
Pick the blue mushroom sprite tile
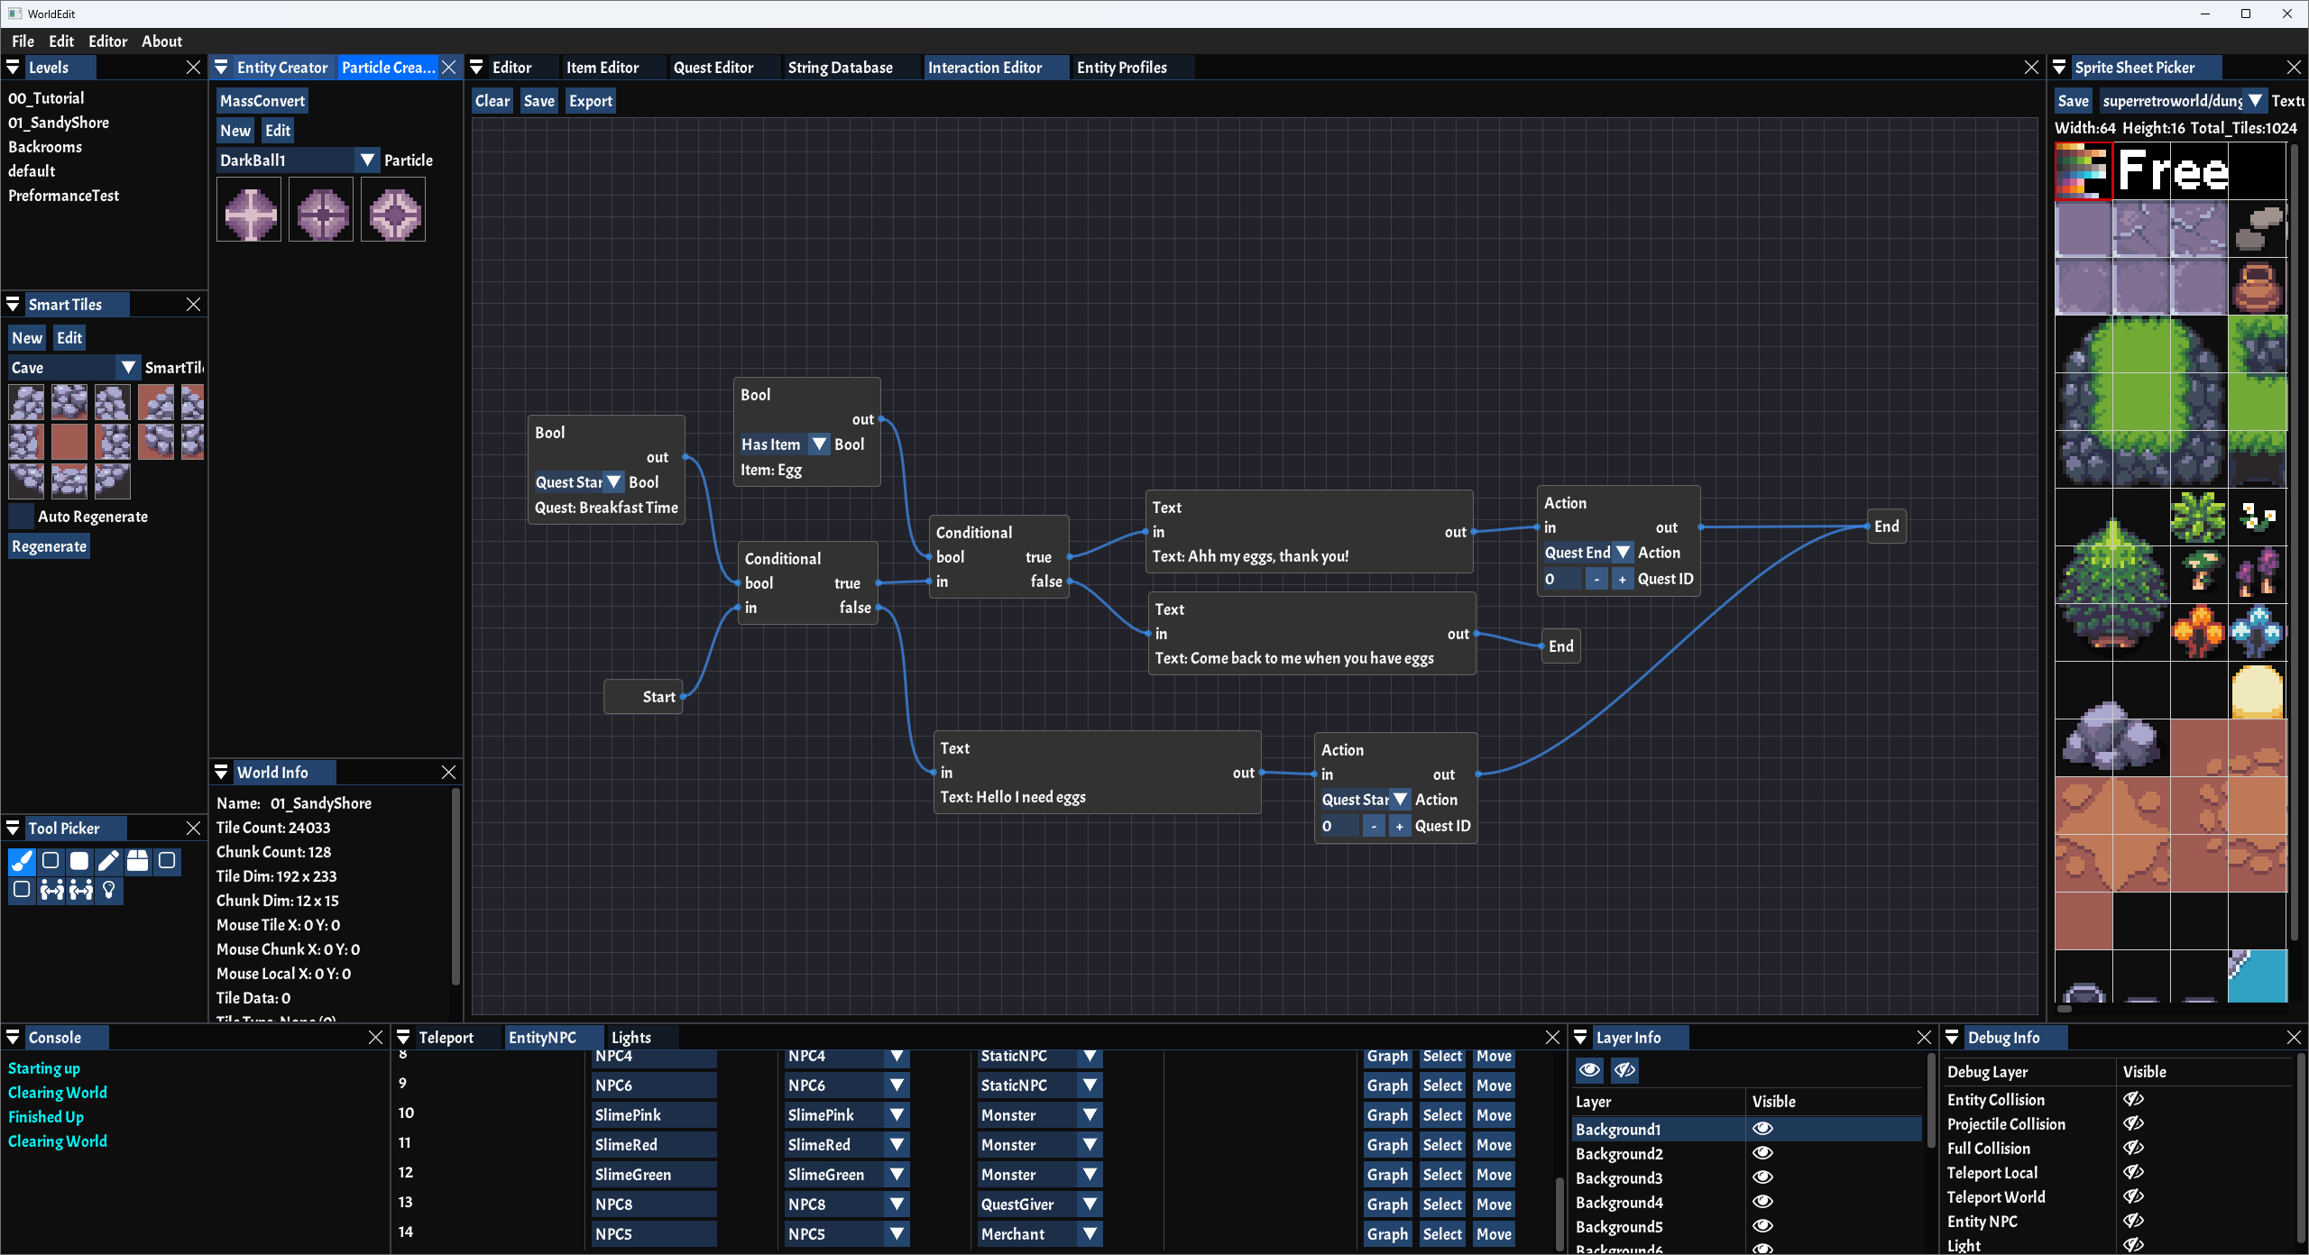coord(2257,633)
